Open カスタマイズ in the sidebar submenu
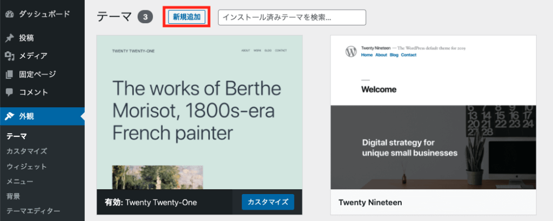 [26, 151]
